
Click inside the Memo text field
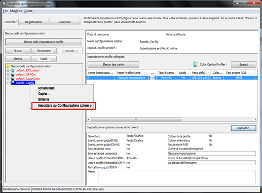[177, 177]
